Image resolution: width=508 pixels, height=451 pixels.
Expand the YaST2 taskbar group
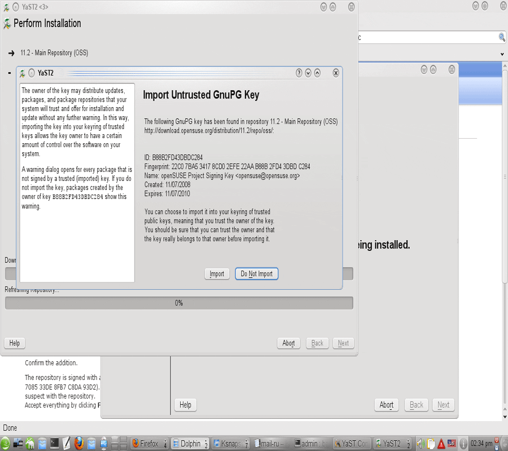tap(392, 444)
